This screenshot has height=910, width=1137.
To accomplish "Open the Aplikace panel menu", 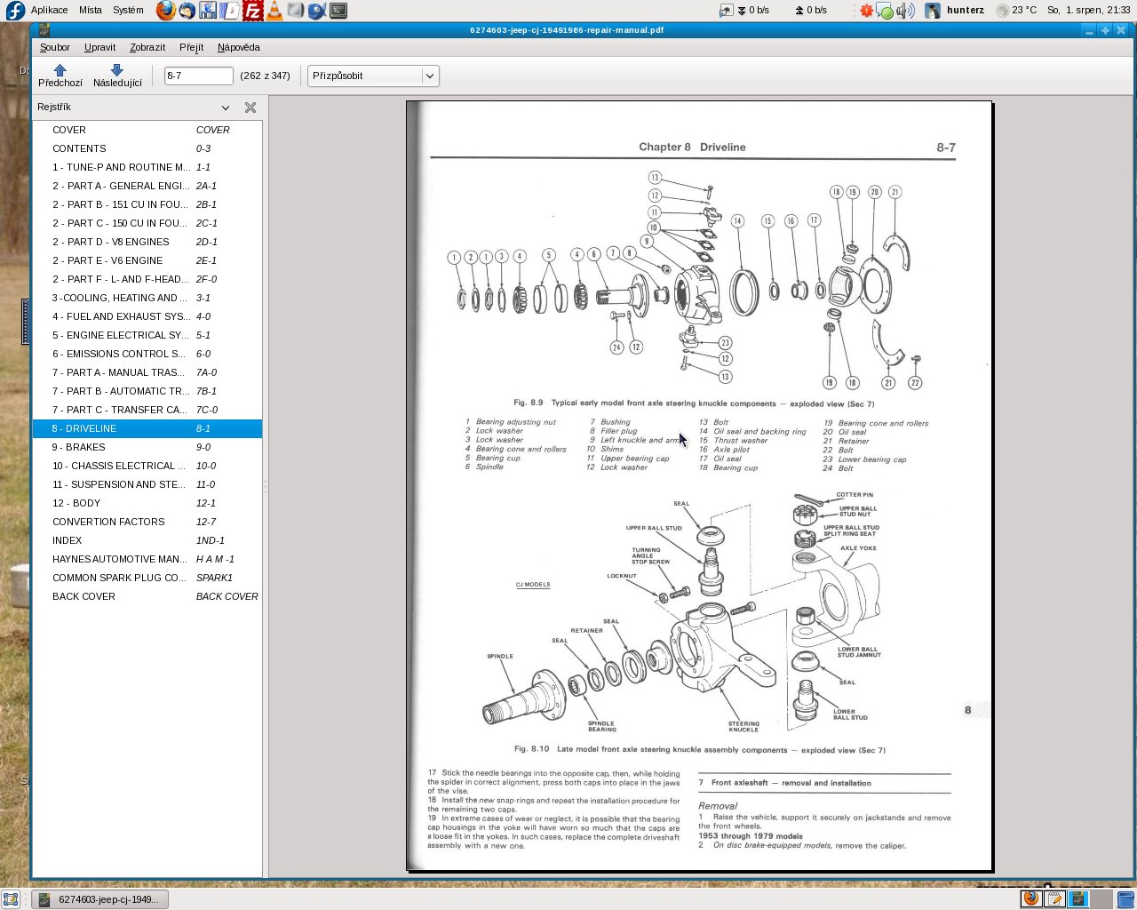I will 49,10.
